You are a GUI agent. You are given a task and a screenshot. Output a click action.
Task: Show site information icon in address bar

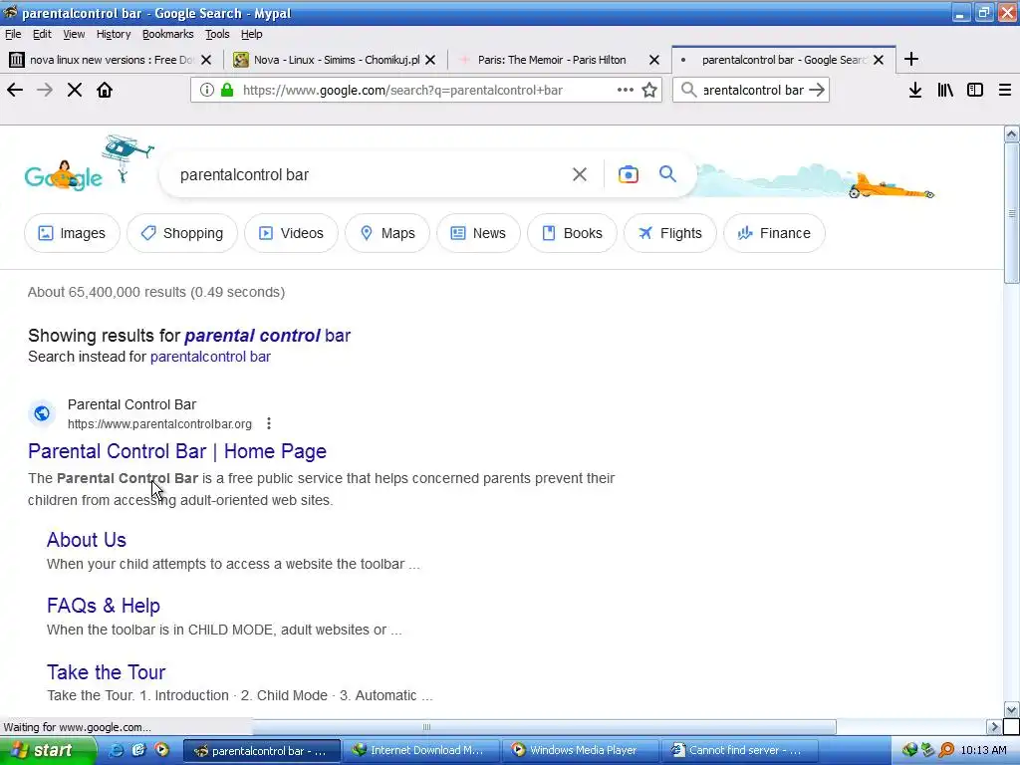[x=207, y=90]
